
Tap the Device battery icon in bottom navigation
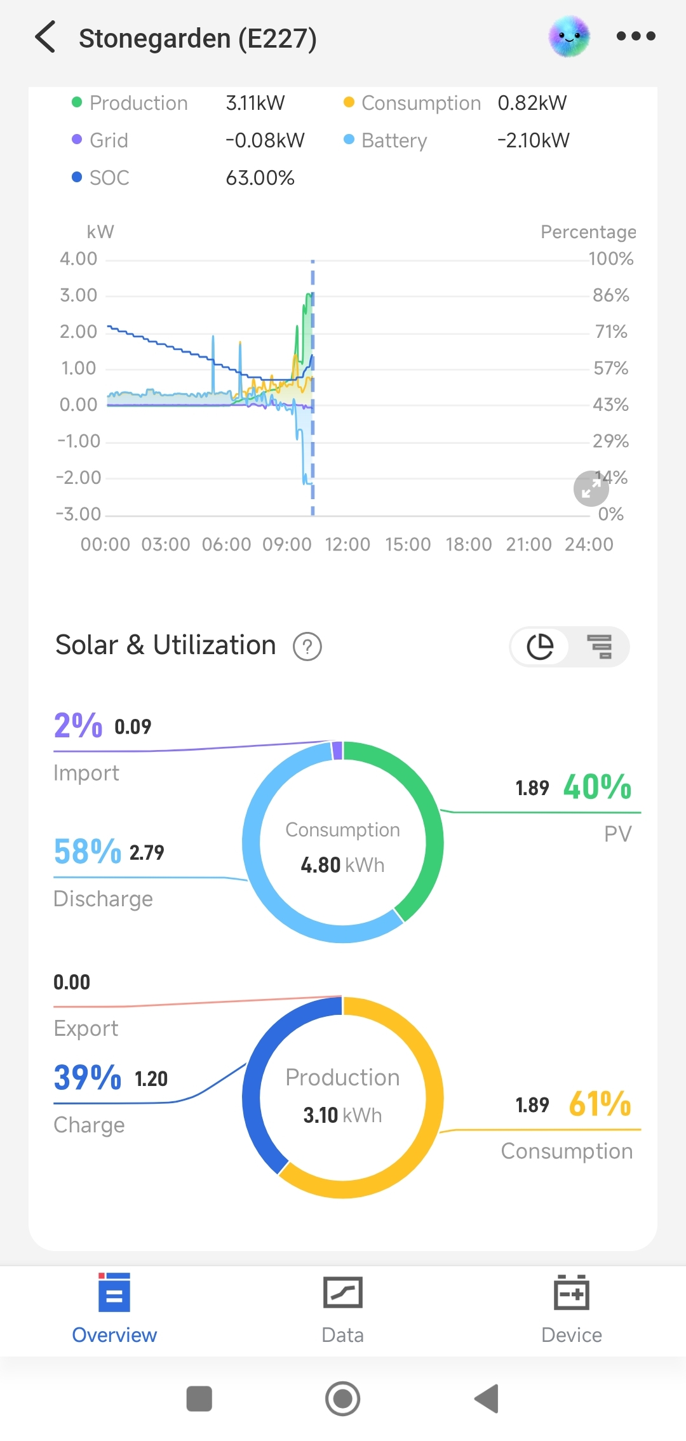click(571, 1292)
